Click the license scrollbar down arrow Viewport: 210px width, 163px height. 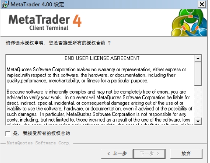point(198,121)
